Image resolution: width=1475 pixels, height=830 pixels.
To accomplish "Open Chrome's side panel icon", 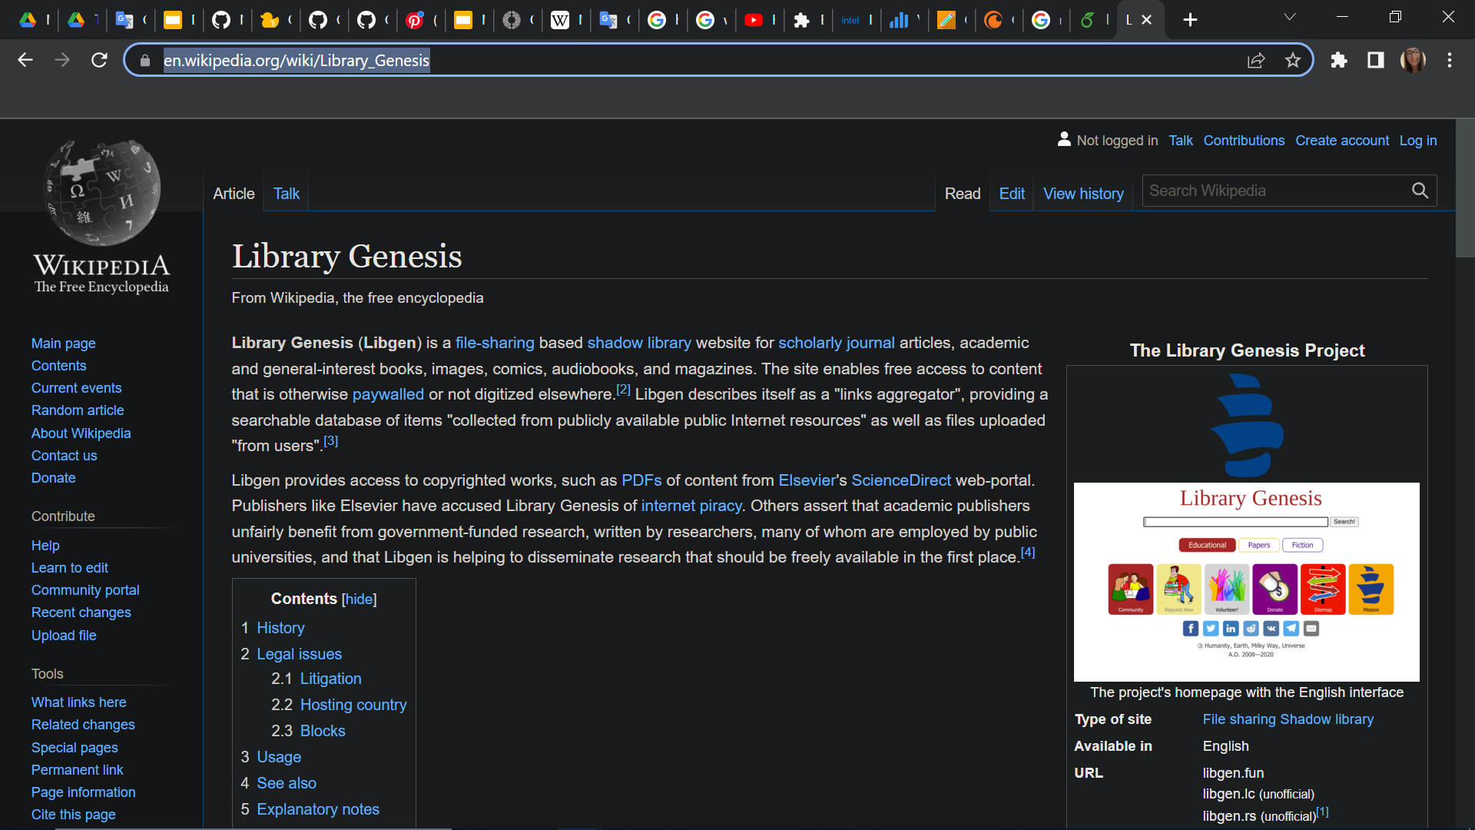I will coord(1375,60).
